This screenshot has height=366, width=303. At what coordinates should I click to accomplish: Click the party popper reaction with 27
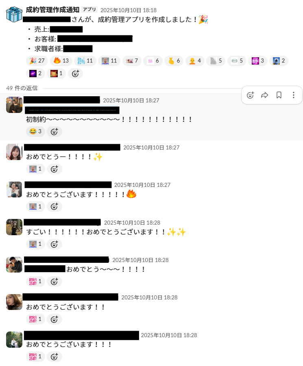point(37,61)
